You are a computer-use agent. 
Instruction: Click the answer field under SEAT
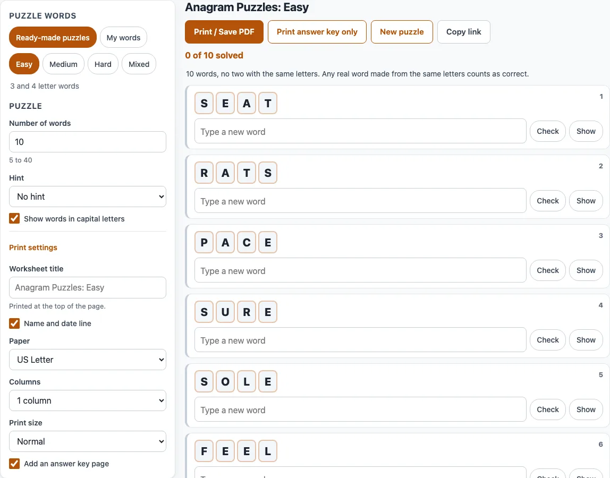tap(360, 131)
